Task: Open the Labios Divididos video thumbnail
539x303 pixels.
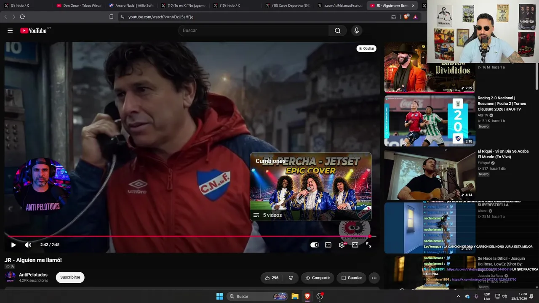Action: pos(430,67)
